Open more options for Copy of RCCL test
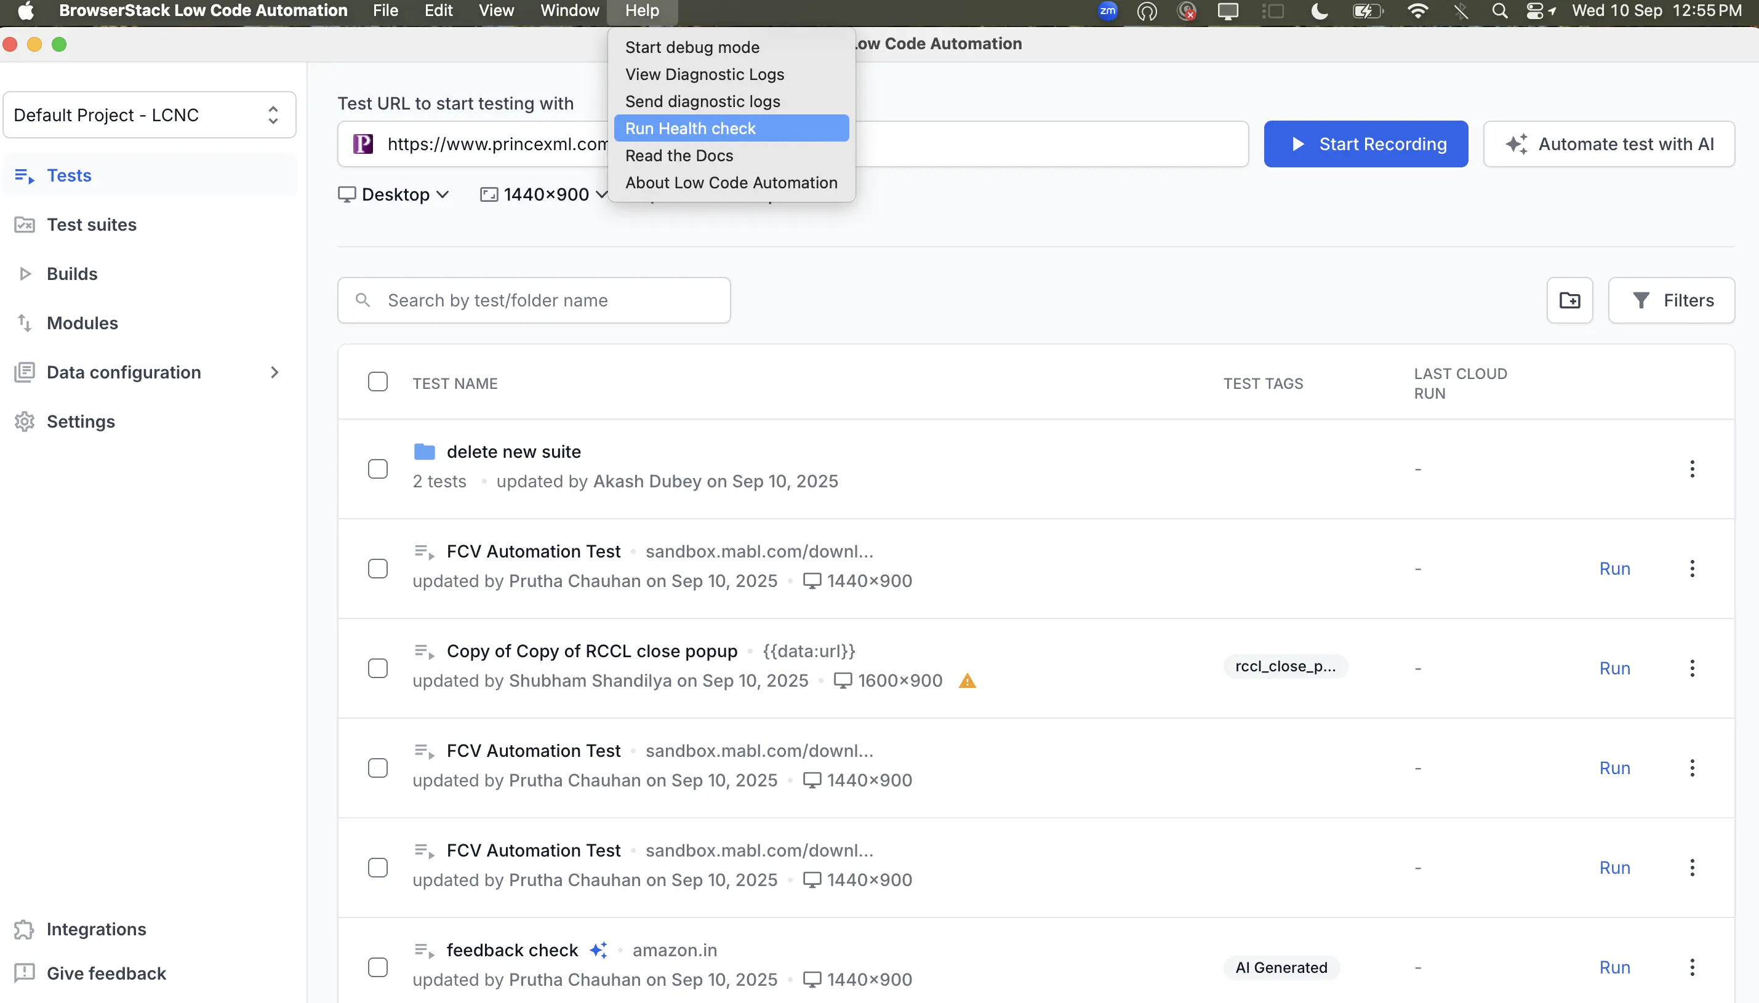 tap(1692, 668)
